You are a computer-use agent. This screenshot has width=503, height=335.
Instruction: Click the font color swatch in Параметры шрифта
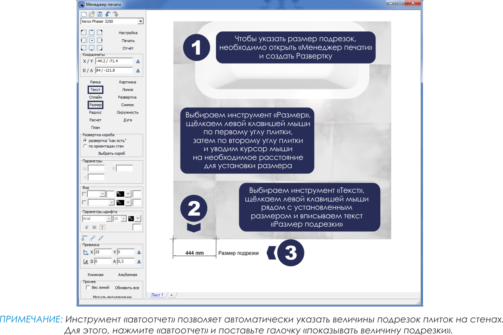pyautogui.click(x=131, y=218)
